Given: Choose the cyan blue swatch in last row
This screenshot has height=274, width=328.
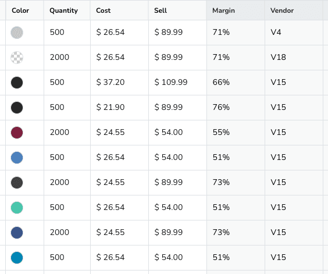Looking at the screenshot, I should (x=17, y=258).
